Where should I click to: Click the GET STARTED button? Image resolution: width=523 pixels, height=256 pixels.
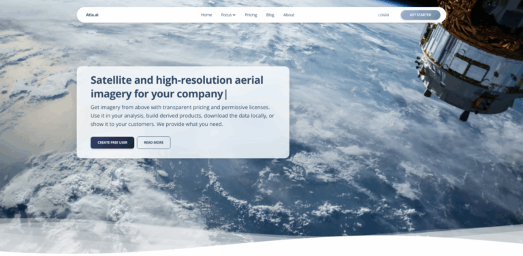click(x=420, y=15)
